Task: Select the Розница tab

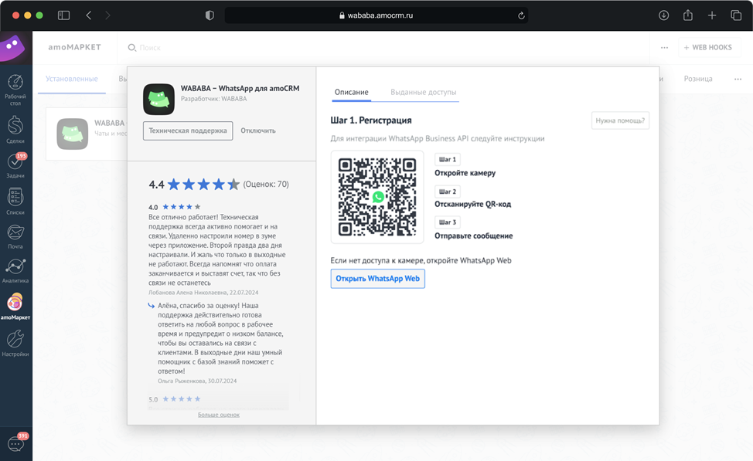Action: point(698,79)
